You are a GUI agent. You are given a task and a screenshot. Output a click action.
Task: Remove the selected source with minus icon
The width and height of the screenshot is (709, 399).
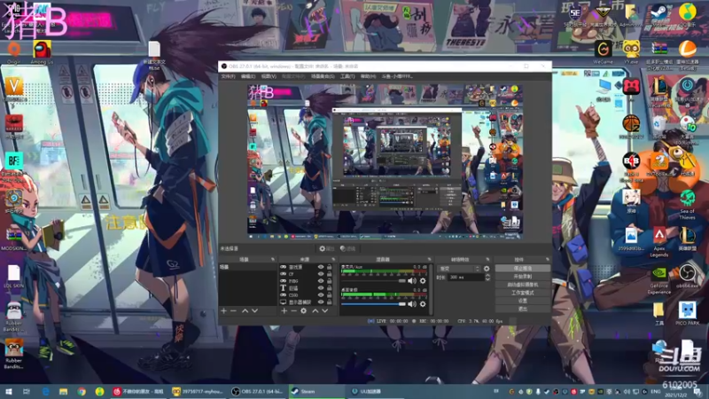[x=293, y=311]
